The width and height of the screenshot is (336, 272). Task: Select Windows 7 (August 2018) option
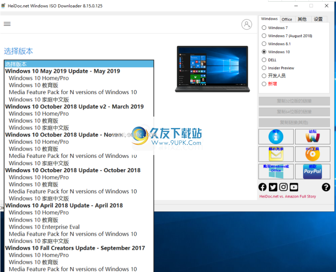click(264, 36)
